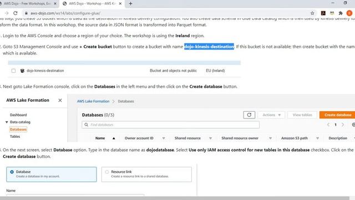The width and height of the screenshot is (355, 200).
Task: Open the Extensions puzzle piece menu
Action: click(x=341, y=13)
